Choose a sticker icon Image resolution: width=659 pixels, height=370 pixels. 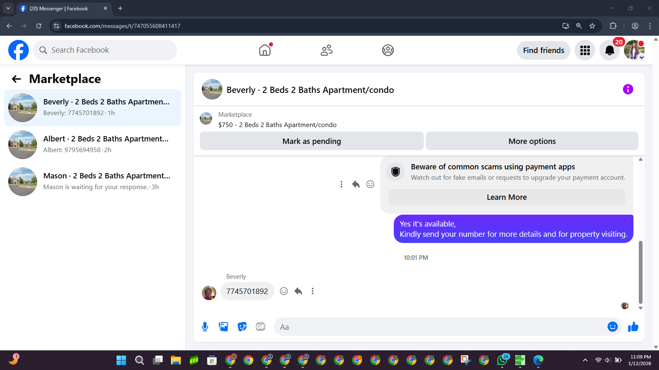242,327
